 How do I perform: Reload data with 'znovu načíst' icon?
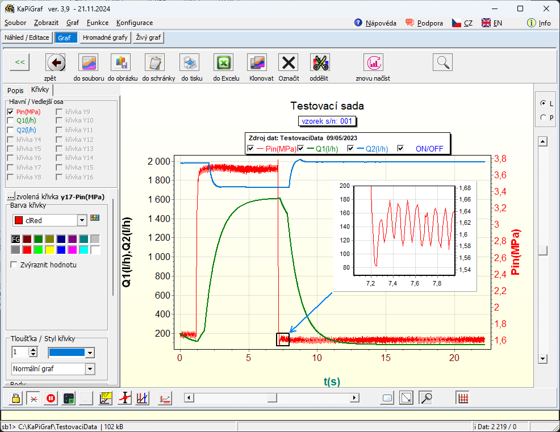click(373, 62)
